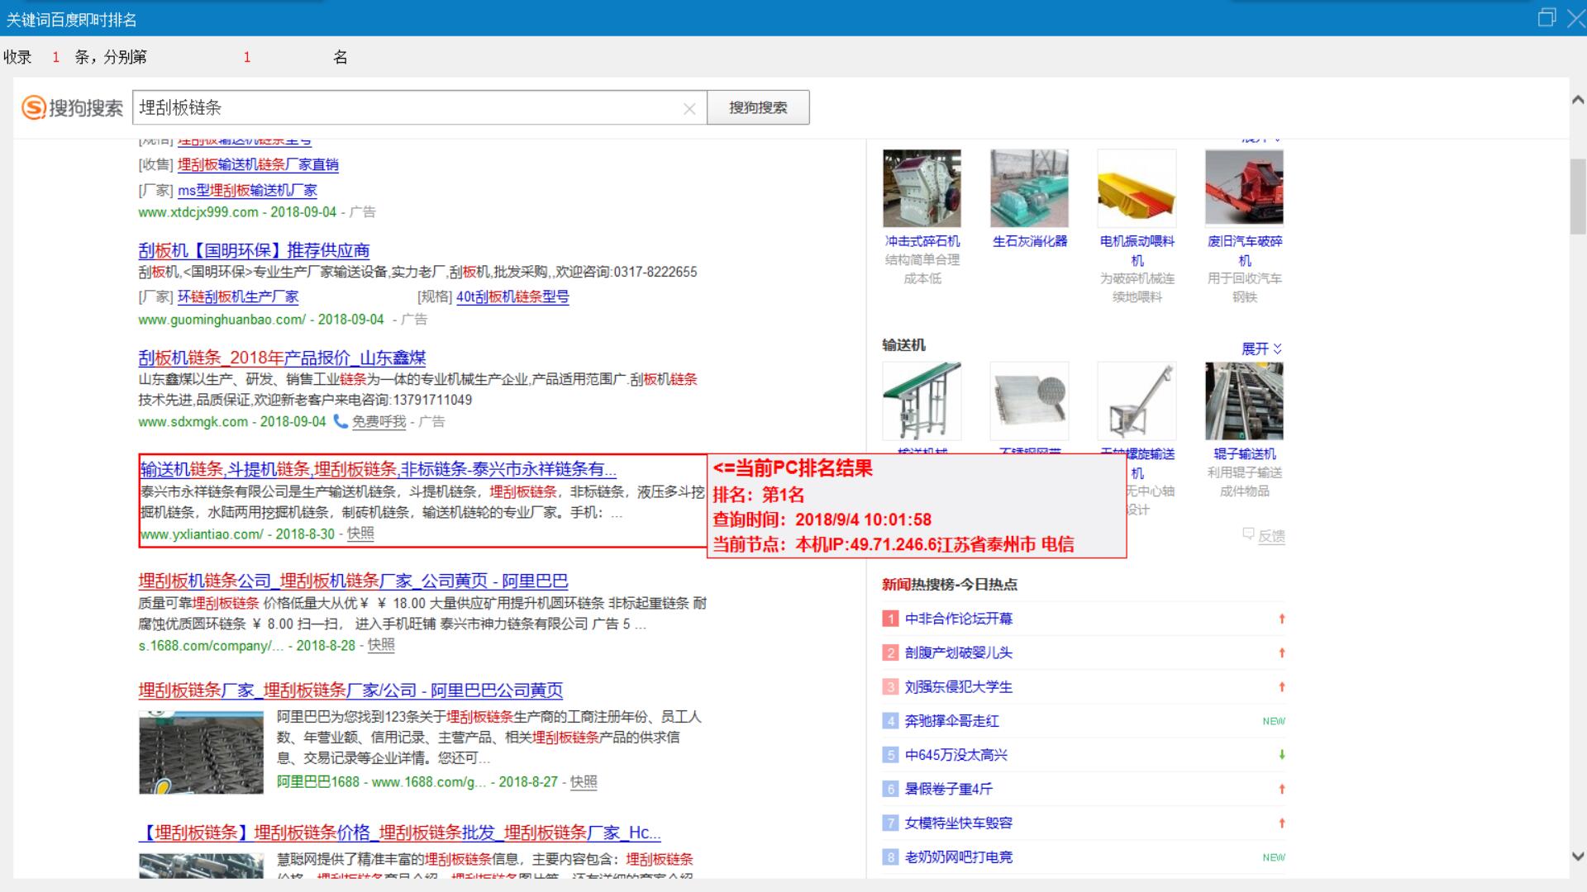
Task: View 快照 for the yxliantiao.com result
Action: [360, 534]
